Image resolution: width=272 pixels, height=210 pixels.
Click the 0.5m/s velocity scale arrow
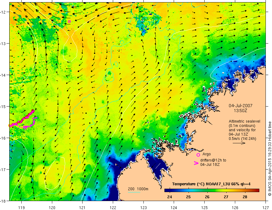click(239, 143)
